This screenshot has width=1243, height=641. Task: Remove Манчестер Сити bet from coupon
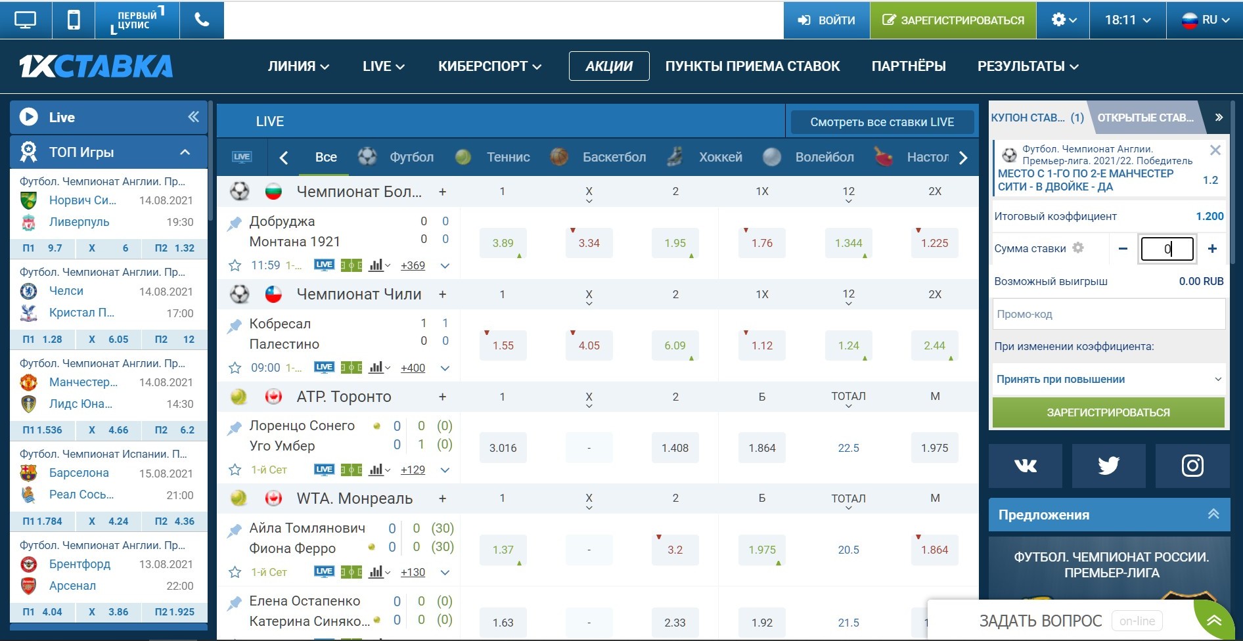pos(1215,150)
